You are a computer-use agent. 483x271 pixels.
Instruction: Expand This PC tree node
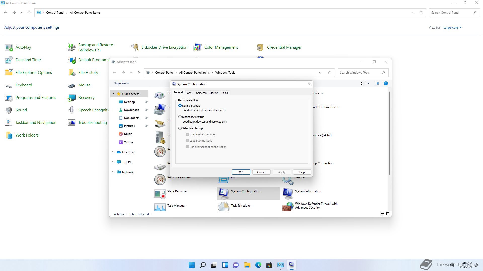pyautogui.click(x=113, y=162)
